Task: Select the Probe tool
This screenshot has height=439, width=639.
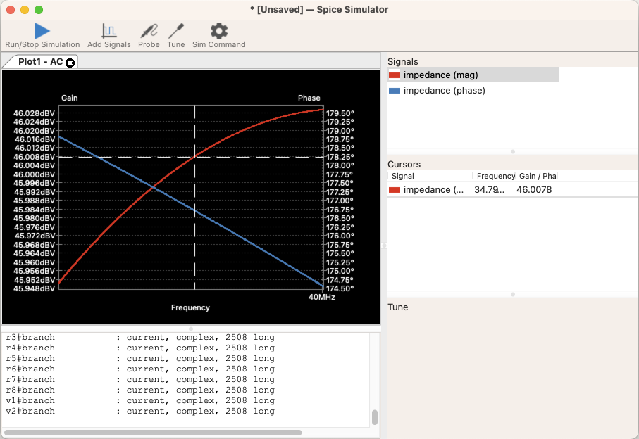Action: pos(149,31)
